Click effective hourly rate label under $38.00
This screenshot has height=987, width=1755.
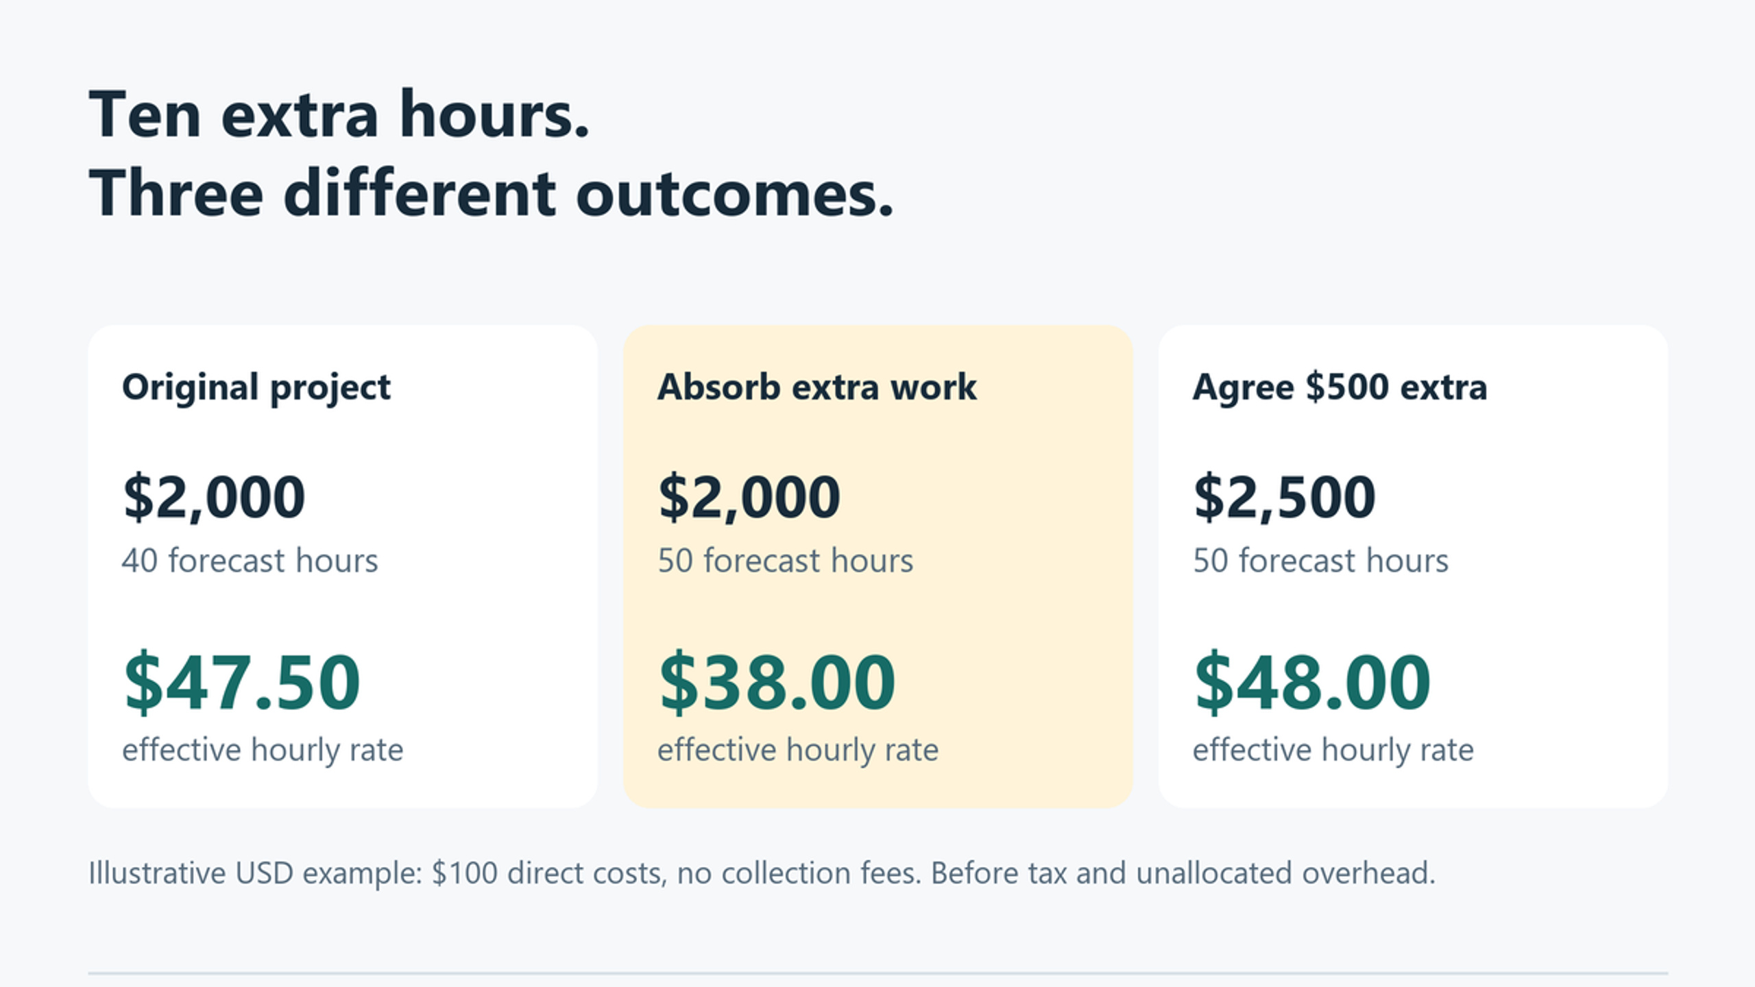(798, 750)
